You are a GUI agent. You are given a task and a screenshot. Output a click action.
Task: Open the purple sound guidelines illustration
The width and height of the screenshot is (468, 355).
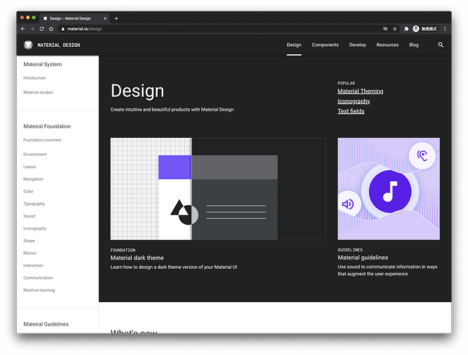pos(388,189)
